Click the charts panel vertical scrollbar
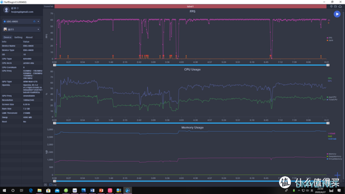The height and width of the screenshot is (194, 345). click(343, 95)
